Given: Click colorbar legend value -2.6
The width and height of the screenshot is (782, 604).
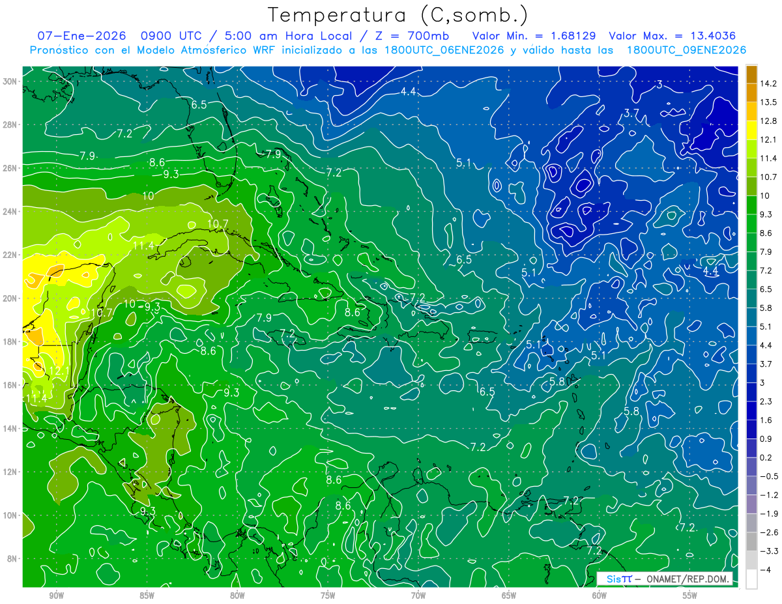Looking at the screenshot, I should 769,532.
